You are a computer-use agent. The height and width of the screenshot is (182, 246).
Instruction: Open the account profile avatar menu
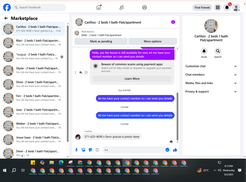pyautogui.click(x=236, y=7)
